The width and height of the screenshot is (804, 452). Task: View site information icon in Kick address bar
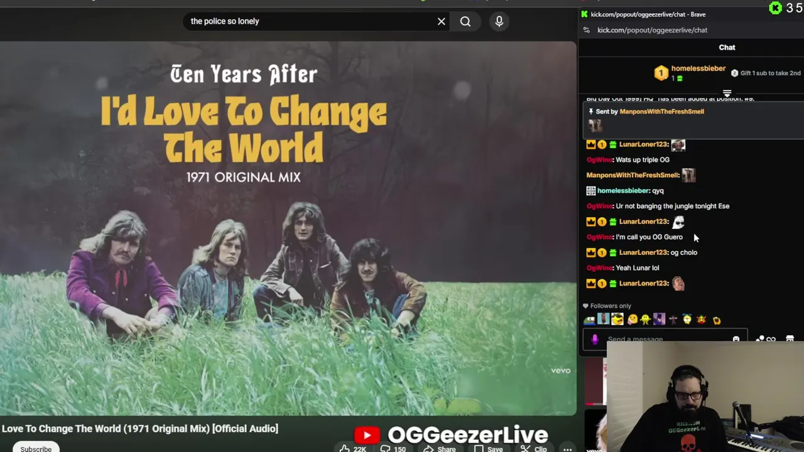point(587,30)
